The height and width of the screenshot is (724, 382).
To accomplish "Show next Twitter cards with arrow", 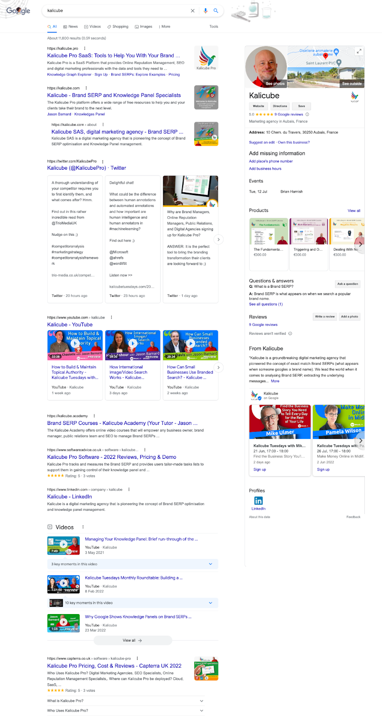I will [218, 239].
